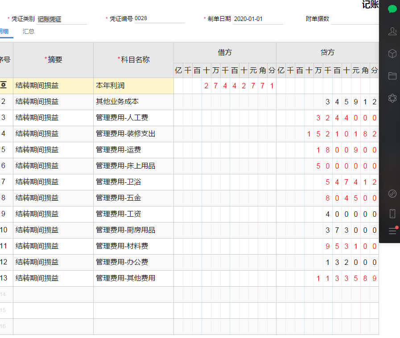Open the contacts icon in sidebar
Screen dimensions: 400x338
(x=392, y=31)
